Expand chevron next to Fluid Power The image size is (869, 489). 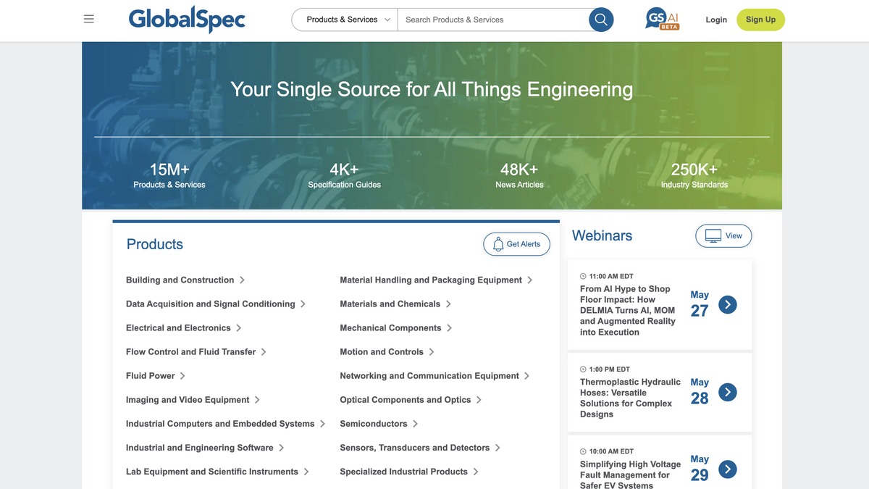coord(182,376)
